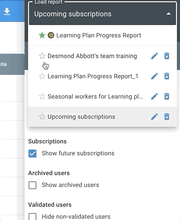Edit Desmond Abbott's team training report
The image size is (180, 220).
pyautogui.click(x=155, y=56)
